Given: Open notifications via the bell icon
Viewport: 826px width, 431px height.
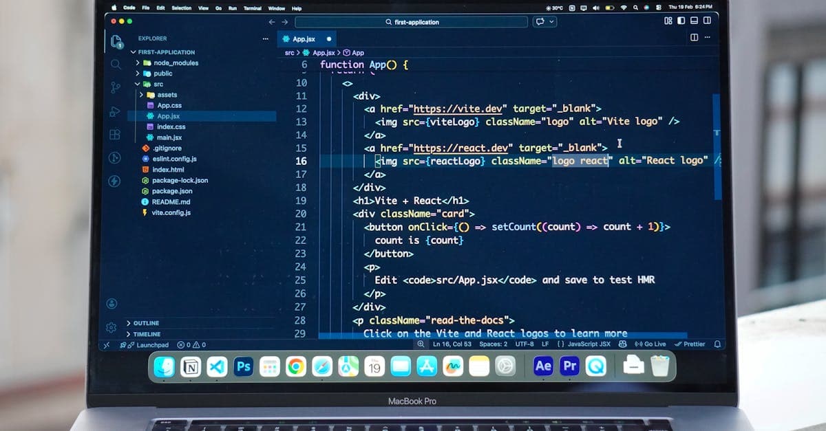Looking at the screenshot, I should (716, 344).
